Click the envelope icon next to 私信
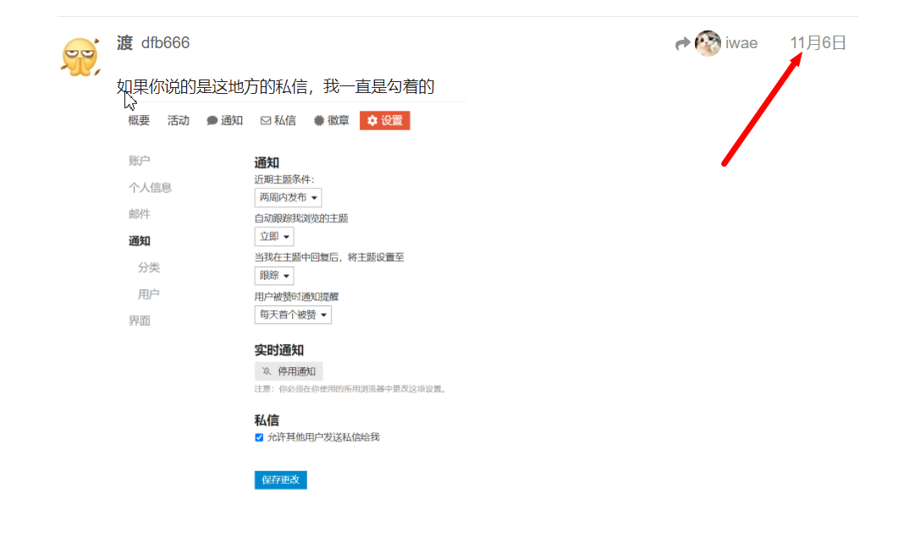Screen dimensions: 898x543 [265, 121]
